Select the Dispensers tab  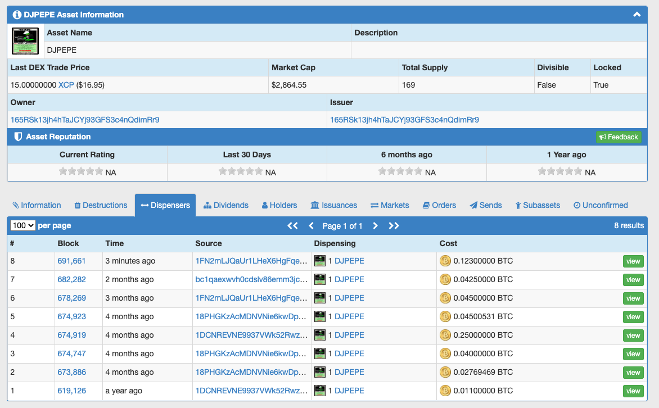165,205
